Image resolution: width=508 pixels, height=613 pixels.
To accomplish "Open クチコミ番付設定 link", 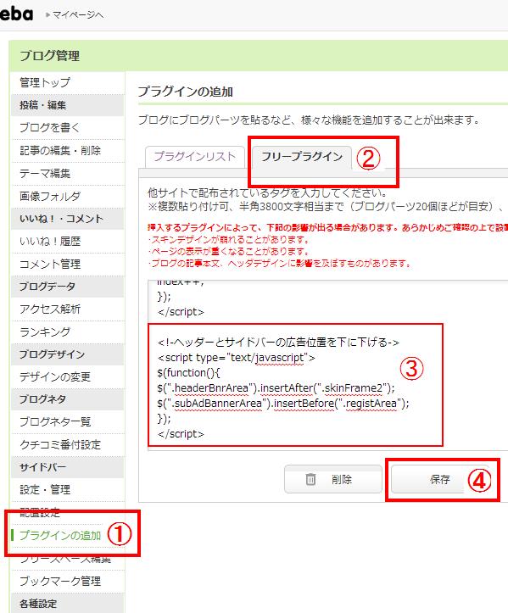I will tap(60, 444).
